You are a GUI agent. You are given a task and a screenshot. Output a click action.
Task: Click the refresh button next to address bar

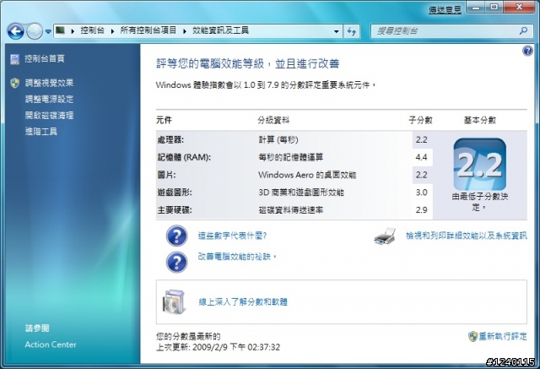point(351,31)
